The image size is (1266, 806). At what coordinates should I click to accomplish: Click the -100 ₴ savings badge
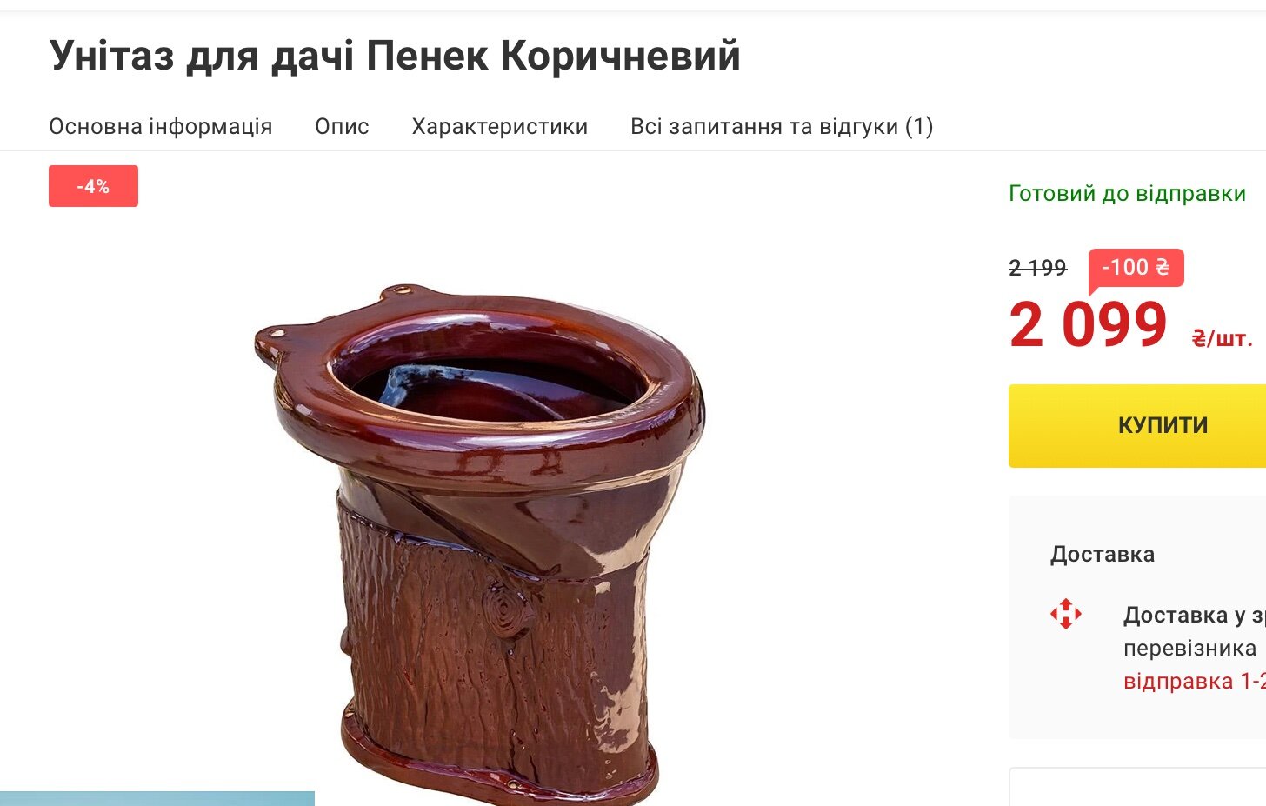pyautogui.click(x=1136, y=268)
